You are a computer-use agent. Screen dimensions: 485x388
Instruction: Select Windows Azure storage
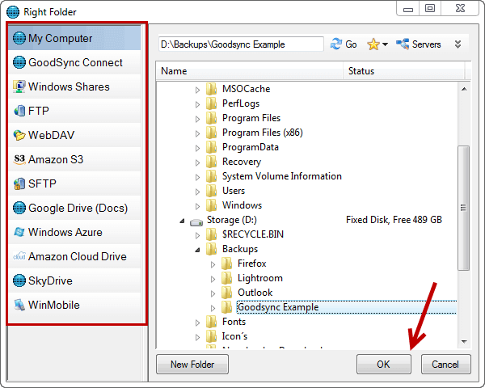(74, 232)
